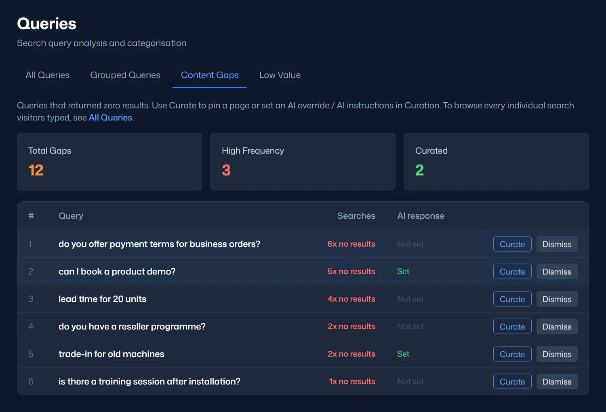Dismiss the lead time for 20 units query
The image size is (606, 412).
point(557,299)
